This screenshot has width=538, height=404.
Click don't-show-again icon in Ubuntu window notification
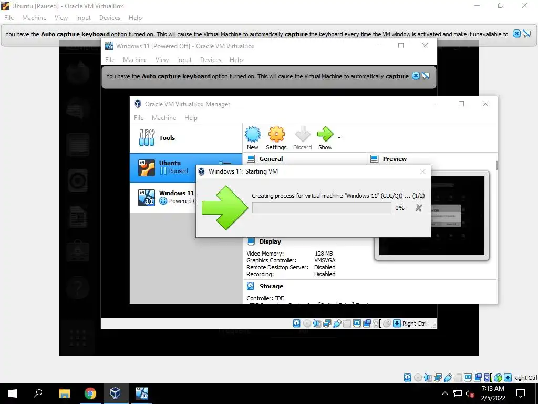[x=526, y=34]
